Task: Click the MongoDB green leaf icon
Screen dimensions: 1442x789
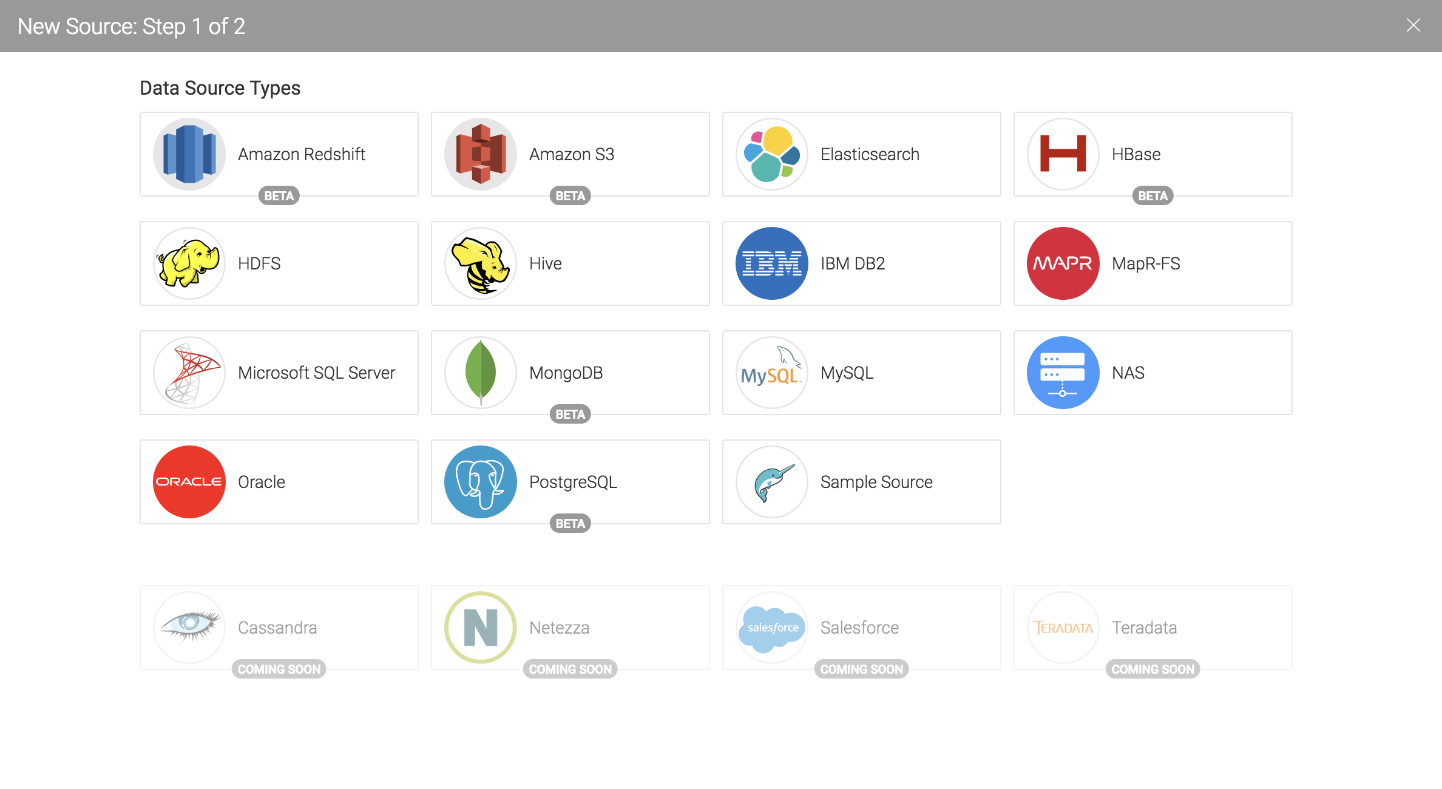Action: click(x=481, y=373)
